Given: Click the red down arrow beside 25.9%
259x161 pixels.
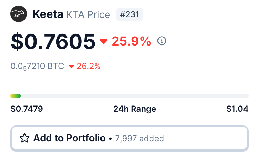Looking at the screenshot, I should pyautogui.click(x=104, y=41).
